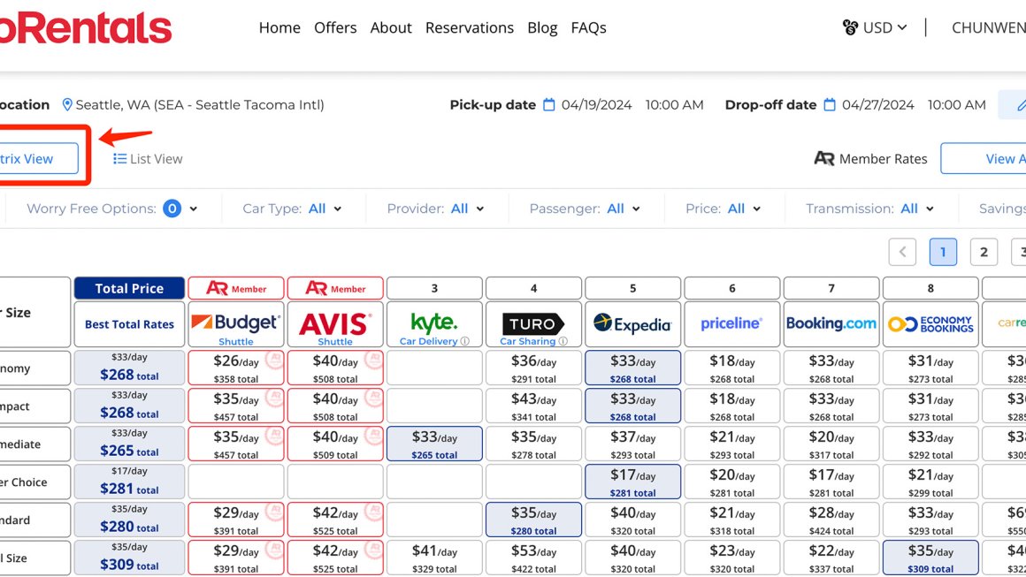1026x577 pixels.
Task: Select the Kyte $265 total rate cell
Action: click(x=434, y=444)
